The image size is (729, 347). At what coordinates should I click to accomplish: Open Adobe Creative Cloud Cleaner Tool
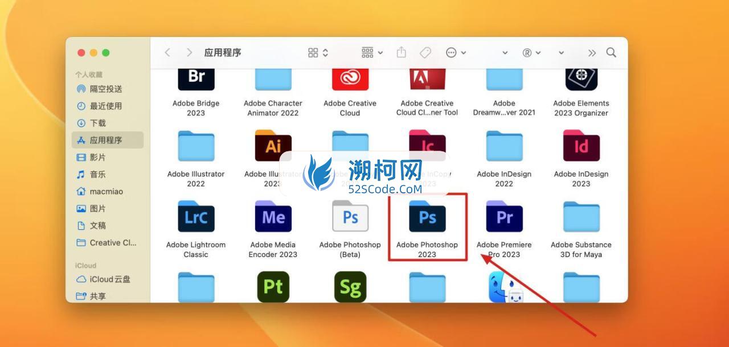tap(427, 79)
